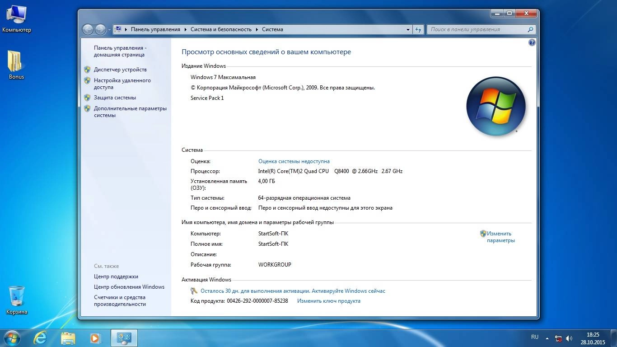617x347 pixels.
Task: Open Счетчики и средства производительности link
Action: (120, 300)
